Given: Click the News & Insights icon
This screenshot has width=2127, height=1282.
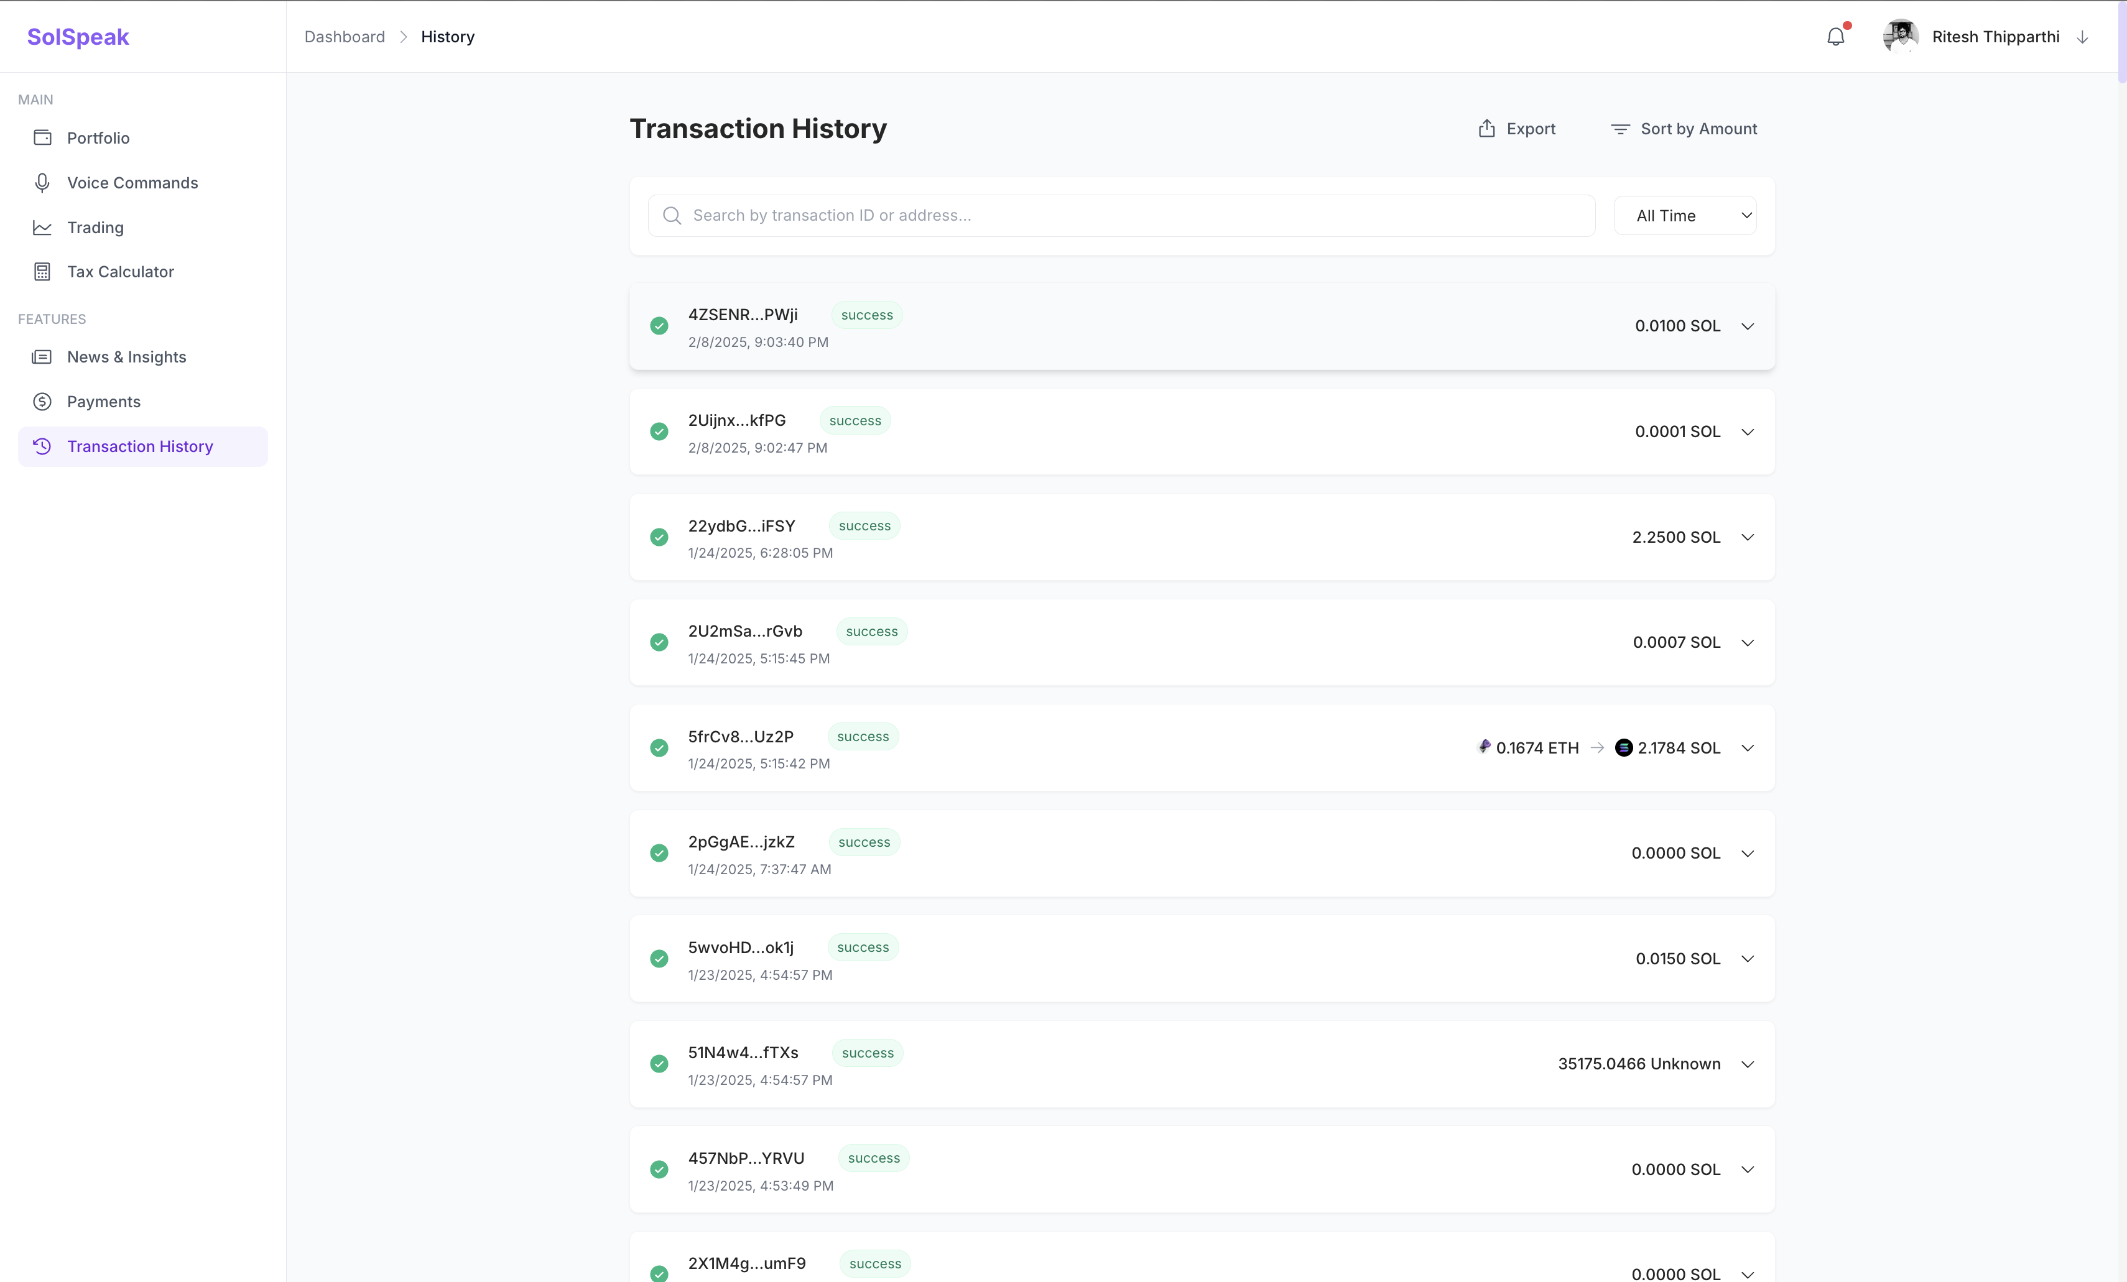Looking at the screenshot, I should coord(42,357).
